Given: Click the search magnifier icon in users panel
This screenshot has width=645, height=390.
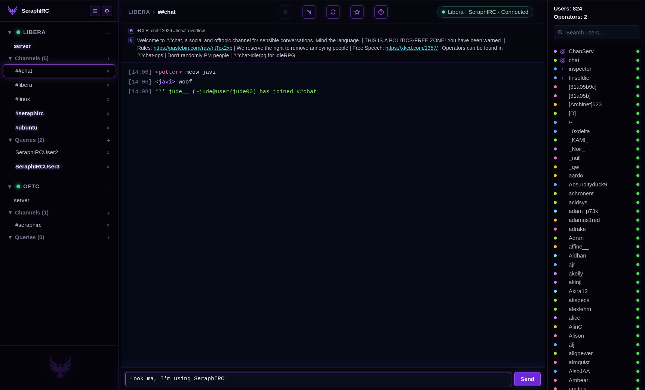Looking at the screenshot, I should tap(560, 32).
